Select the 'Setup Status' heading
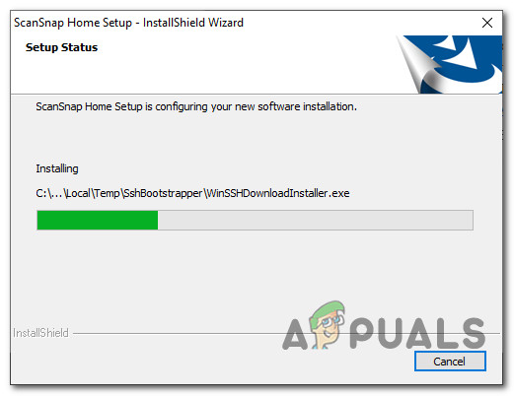 (x=61, y=47)
